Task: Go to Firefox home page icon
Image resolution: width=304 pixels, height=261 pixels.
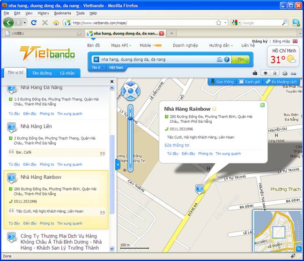Action: tap(56, 23)
